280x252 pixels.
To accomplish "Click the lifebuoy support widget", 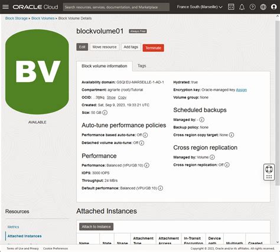I will (269, 169).
